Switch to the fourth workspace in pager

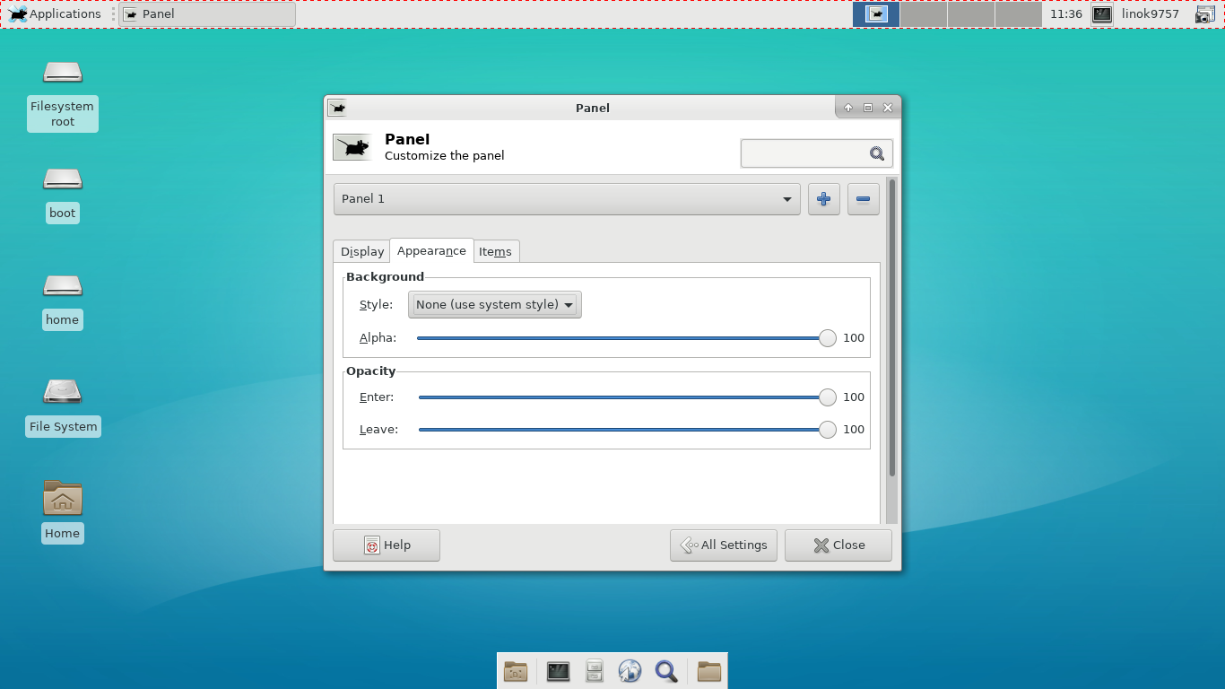pyautogui.click(x=1019, y=13)
